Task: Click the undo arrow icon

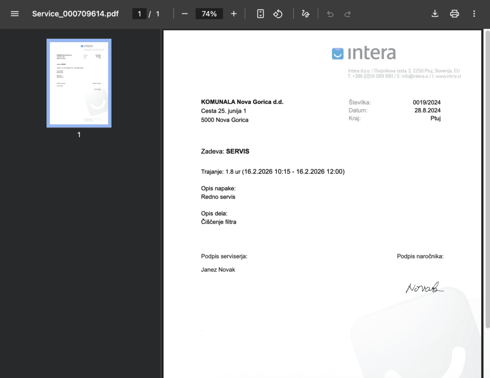Action: [330, 14]
